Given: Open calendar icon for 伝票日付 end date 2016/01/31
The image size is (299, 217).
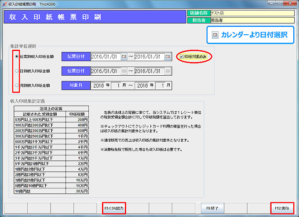Looking at the screenshot, I should point(168,56).
